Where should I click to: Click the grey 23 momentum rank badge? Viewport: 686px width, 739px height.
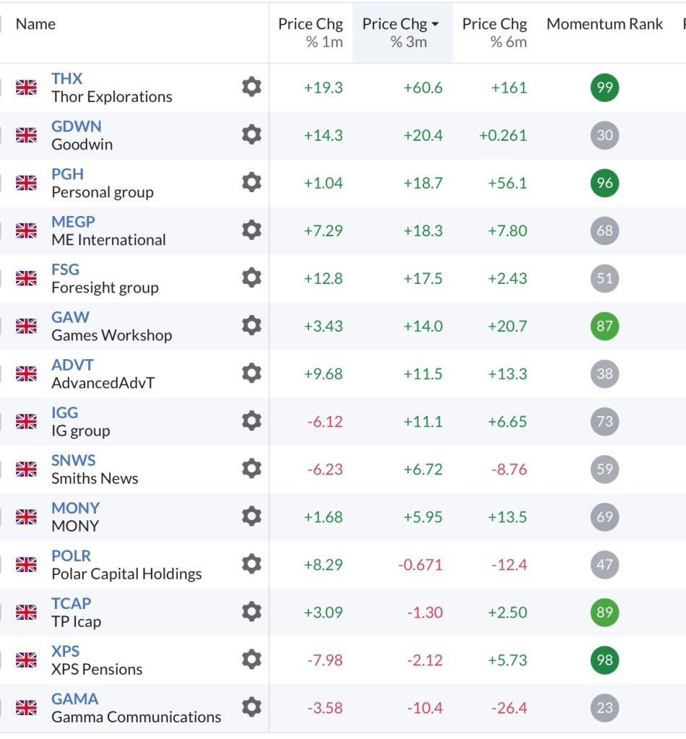tap(604, 707)
